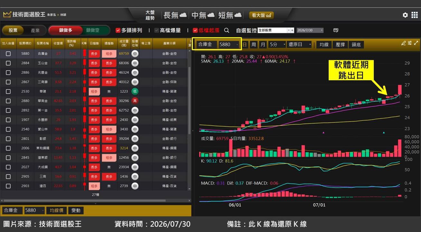The height and width of the screenshot is (232, 421).
Task: Click 收盤價 column header
Action: [x=58, y=43]
